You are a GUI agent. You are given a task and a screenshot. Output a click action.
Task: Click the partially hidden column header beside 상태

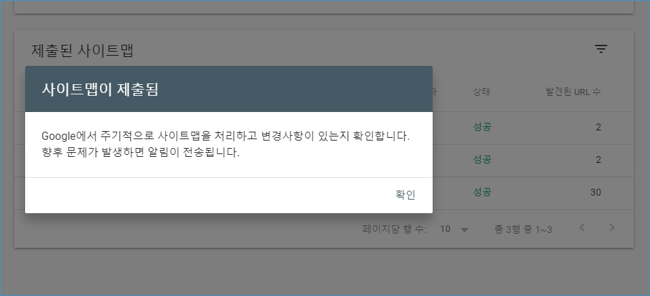tap(435, 92)
